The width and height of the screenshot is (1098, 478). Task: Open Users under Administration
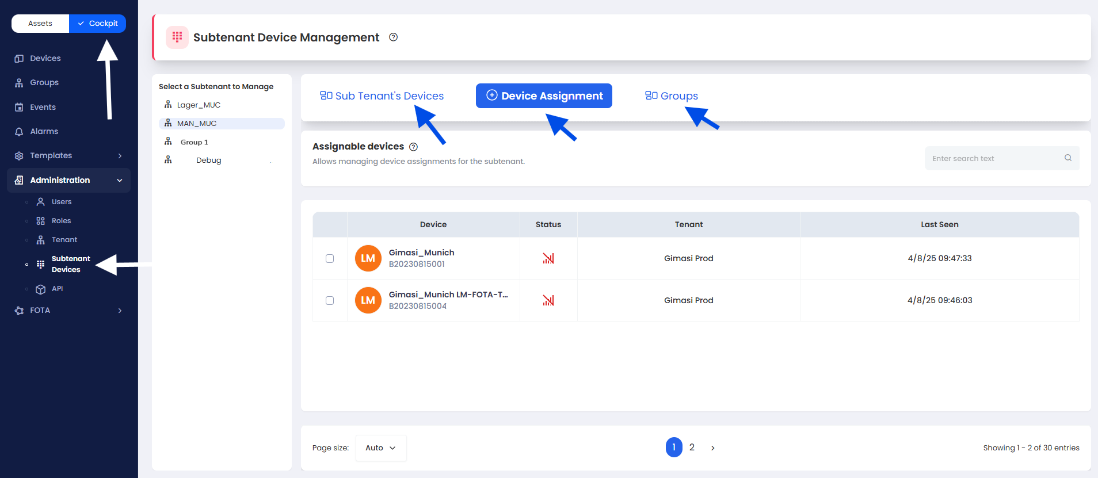point(61,202)
